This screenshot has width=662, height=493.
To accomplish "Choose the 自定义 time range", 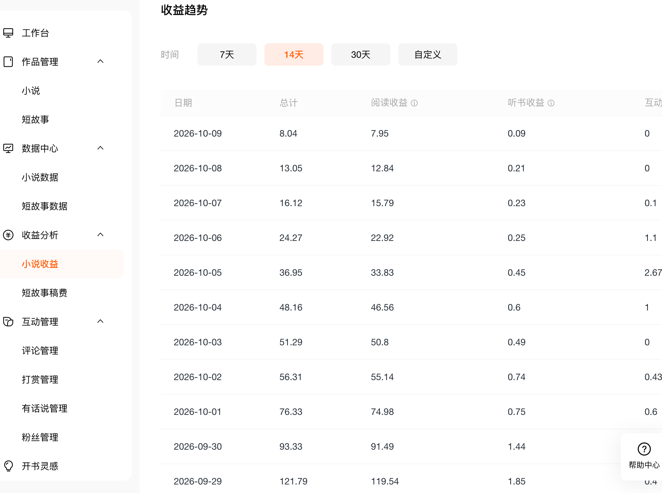I will 428,54.
